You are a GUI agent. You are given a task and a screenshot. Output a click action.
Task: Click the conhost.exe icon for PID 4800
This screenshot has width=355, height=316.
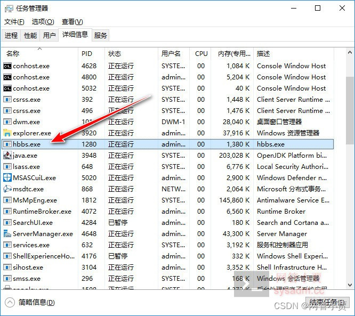point(7,77)
